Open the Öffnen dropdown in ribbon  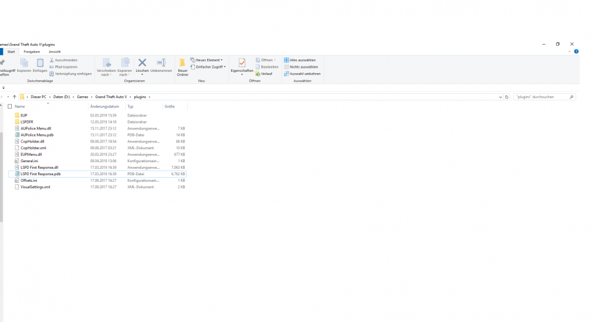266,60
